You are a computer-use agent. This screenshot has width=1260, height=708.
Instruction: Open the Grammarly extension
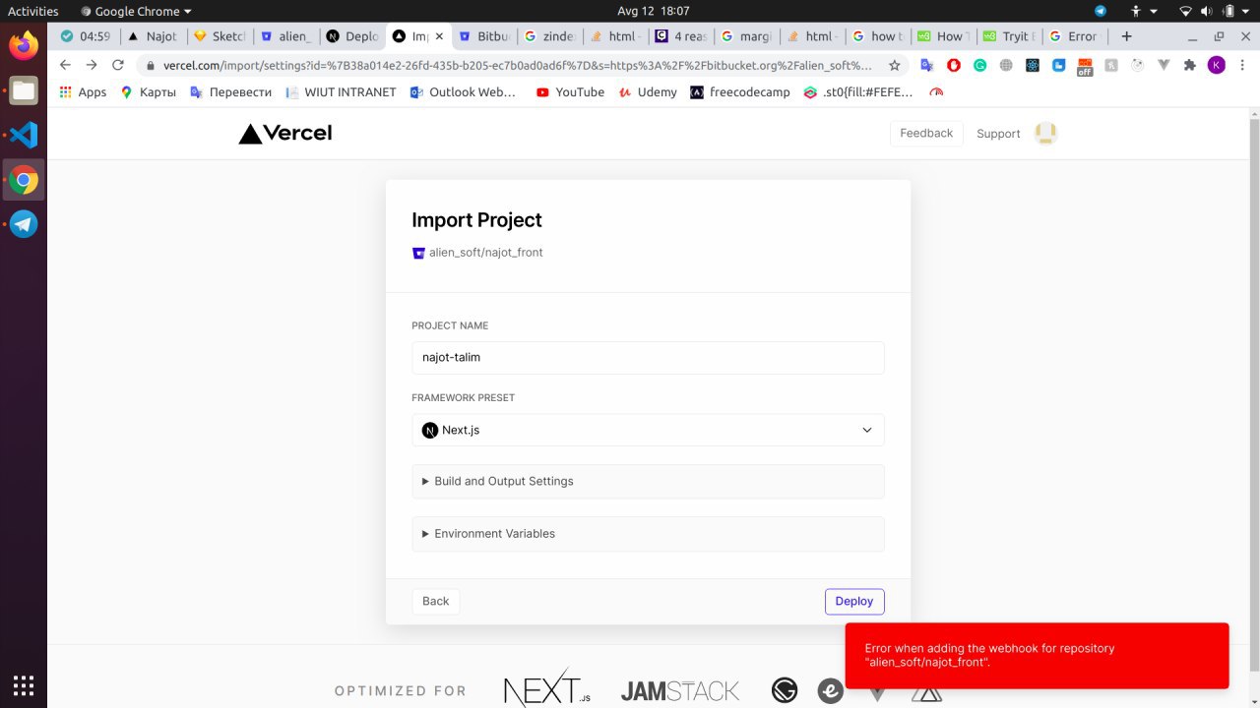click(979, 65)
